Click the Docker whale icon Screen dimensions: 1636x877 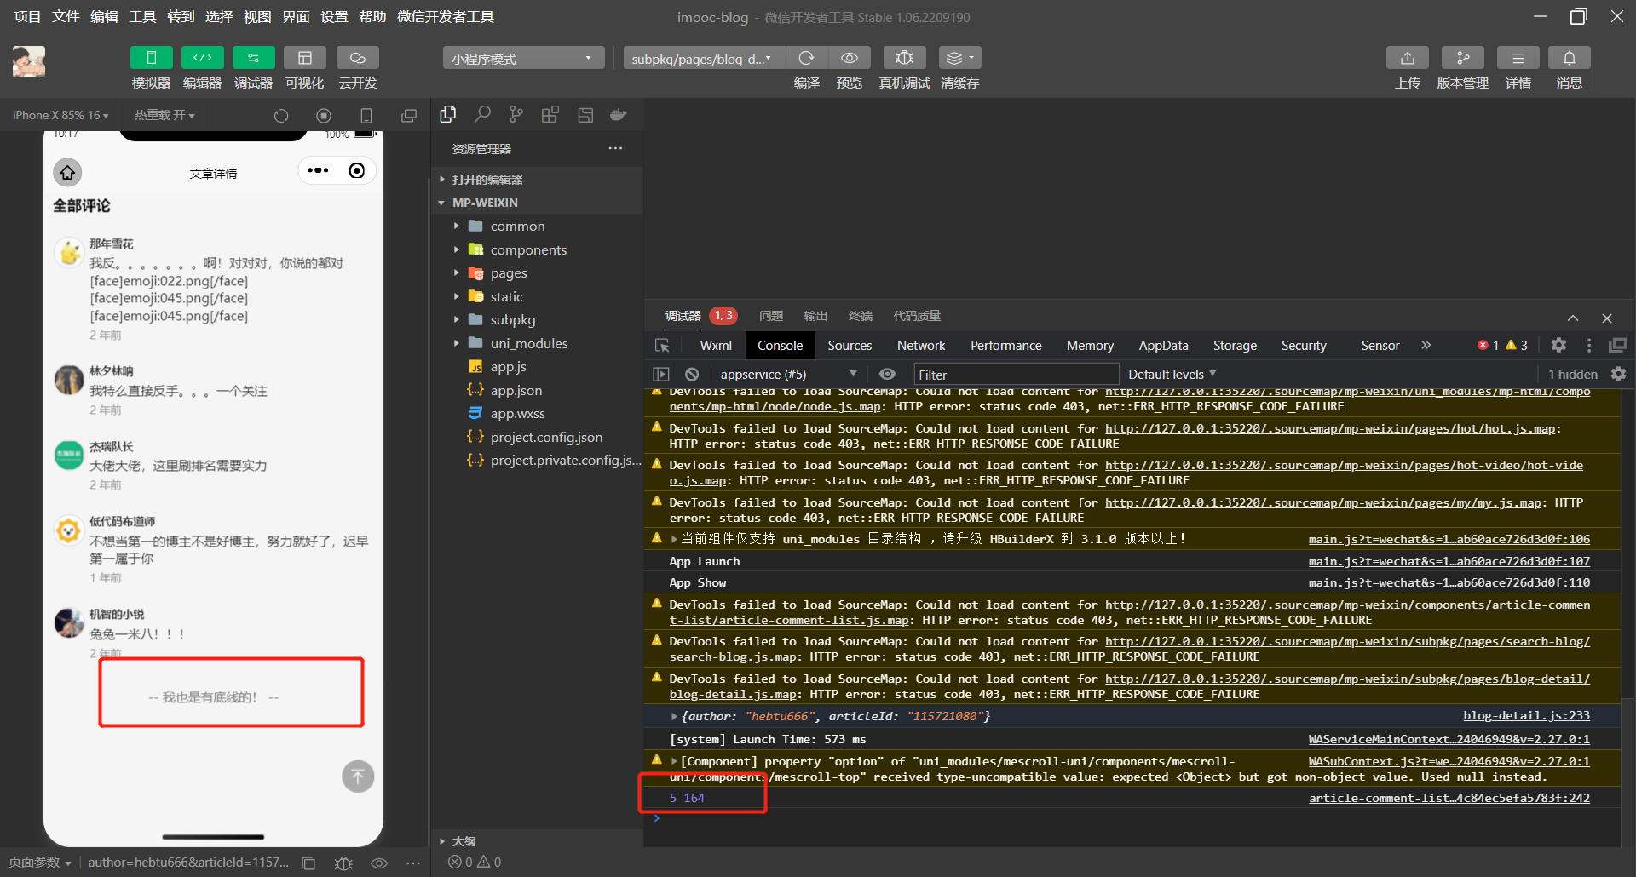619,114
